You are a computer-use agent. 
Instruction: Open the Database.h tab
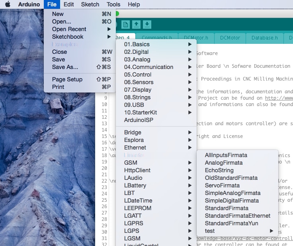(264, 38)
